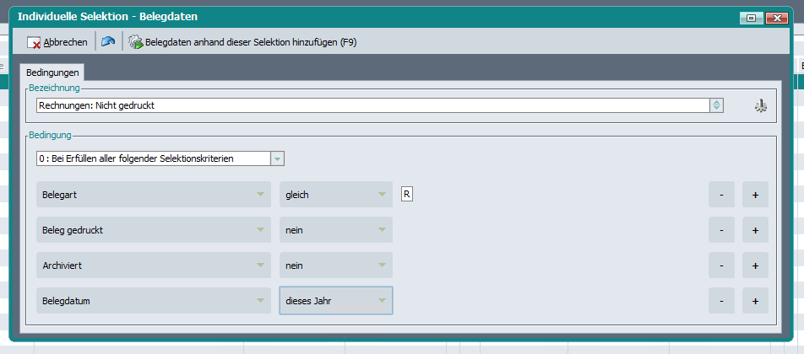Remove the Beleg gedruckt row with minus

(x=721, y=230)
